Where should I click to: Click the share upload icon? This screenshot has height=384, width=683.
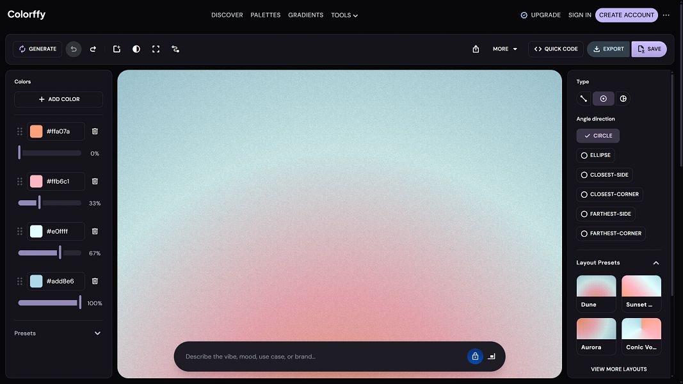(x=476, y=49)
